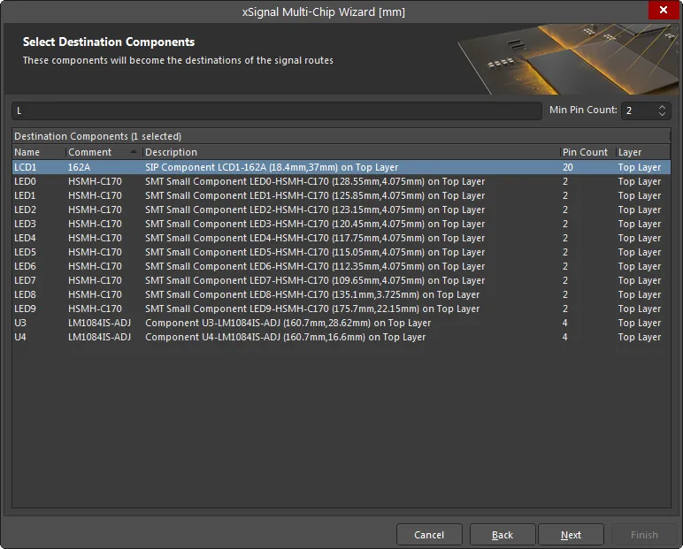Click inside the Min Pin Count box
The image size is (683, 549).
pos(637,111)
